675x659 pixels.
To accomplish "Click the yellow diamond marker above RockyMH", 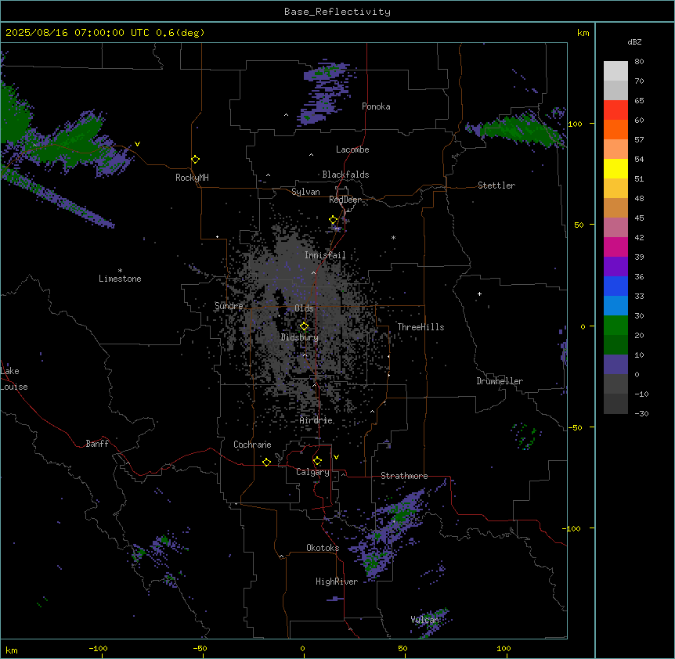I will click(x=195, y=160).
